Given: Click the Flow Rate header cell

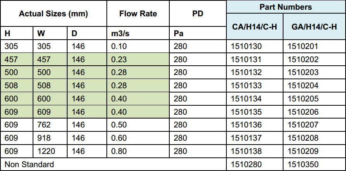Looking at the screenshot, I should (138, 14).
